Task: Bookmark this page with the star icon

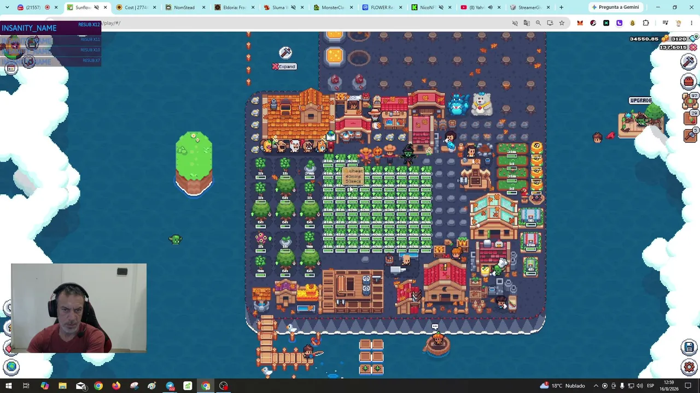Action: (x=562, y=23)
